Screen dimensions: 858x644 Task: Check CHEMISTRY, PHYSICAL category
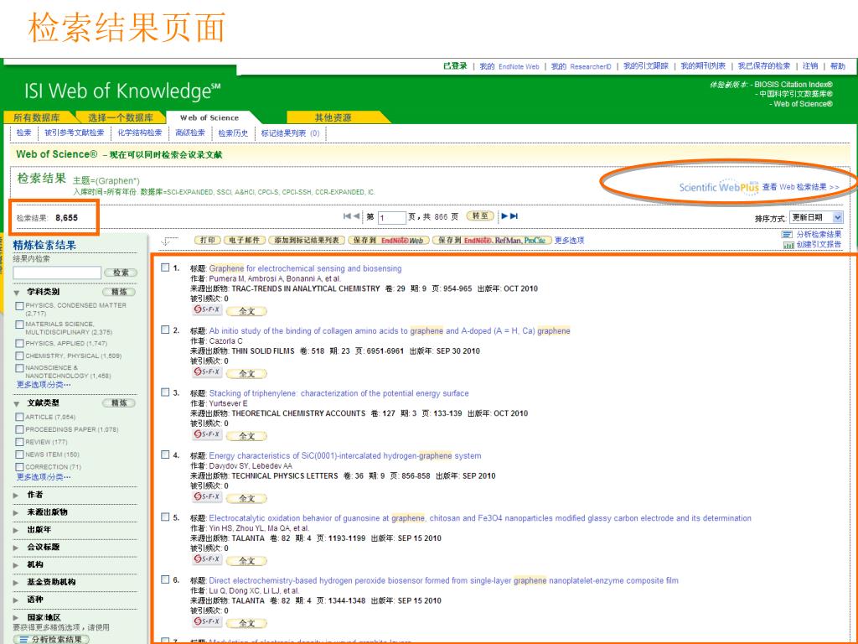click(20, 356)
